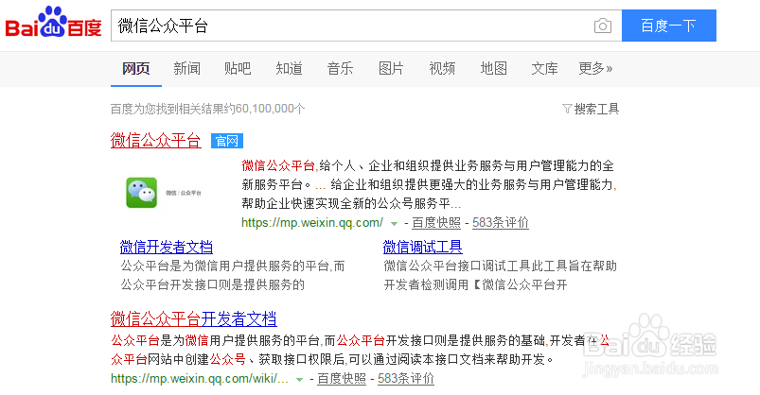Click snippet text 微信公众平台接口调试工具此工具旨在帮助
The height and width of the screenshot is (395, 760).
pos(501,266)
